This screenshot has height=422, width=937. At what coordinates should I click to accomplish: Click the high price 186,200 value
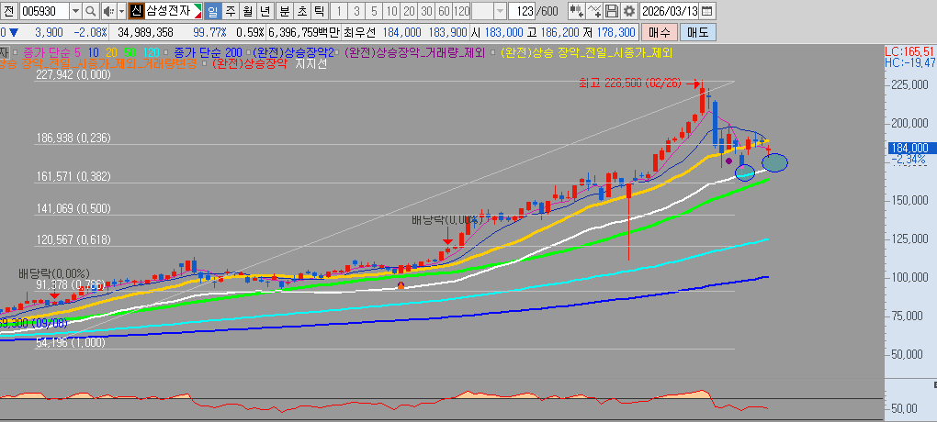click(560, 32)
